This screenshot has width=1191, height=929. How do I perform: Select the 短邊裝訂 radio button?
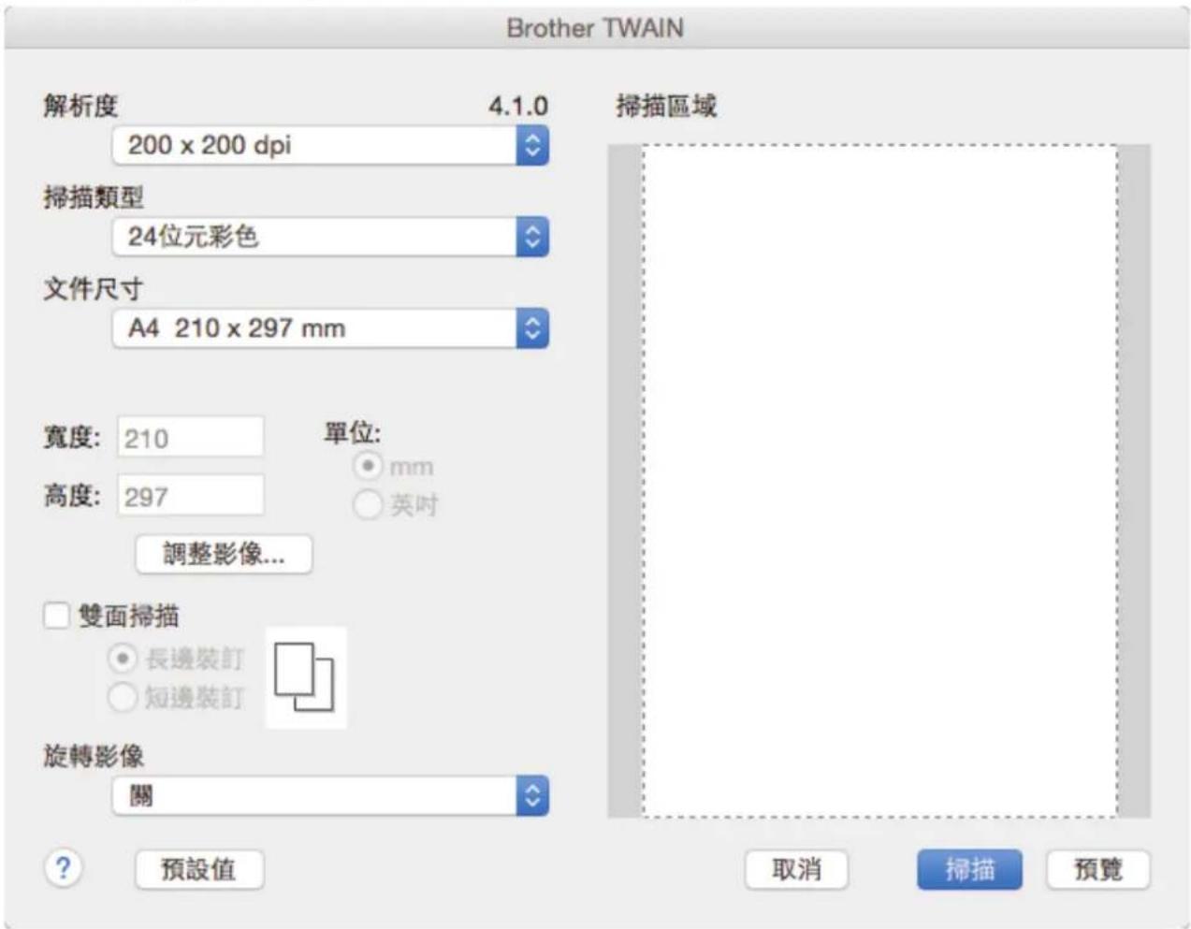click(123, 697)
